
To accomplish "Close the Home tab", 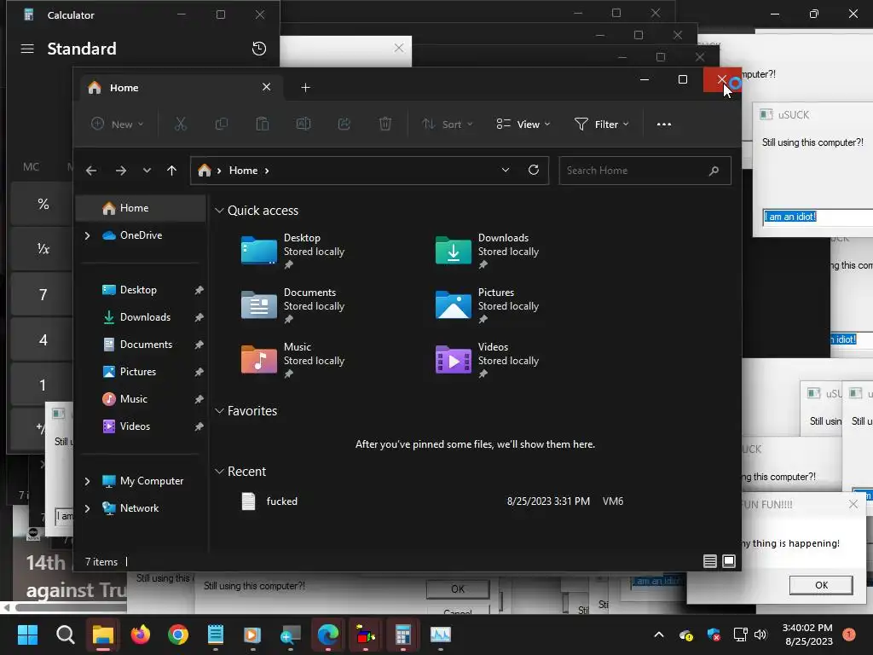I will [x=266, y=87].
